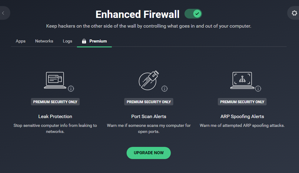Viewport: 299px width, 173px height.
Task: Click the padlock icon on Premium tab
Action: (x=84, y=41)
